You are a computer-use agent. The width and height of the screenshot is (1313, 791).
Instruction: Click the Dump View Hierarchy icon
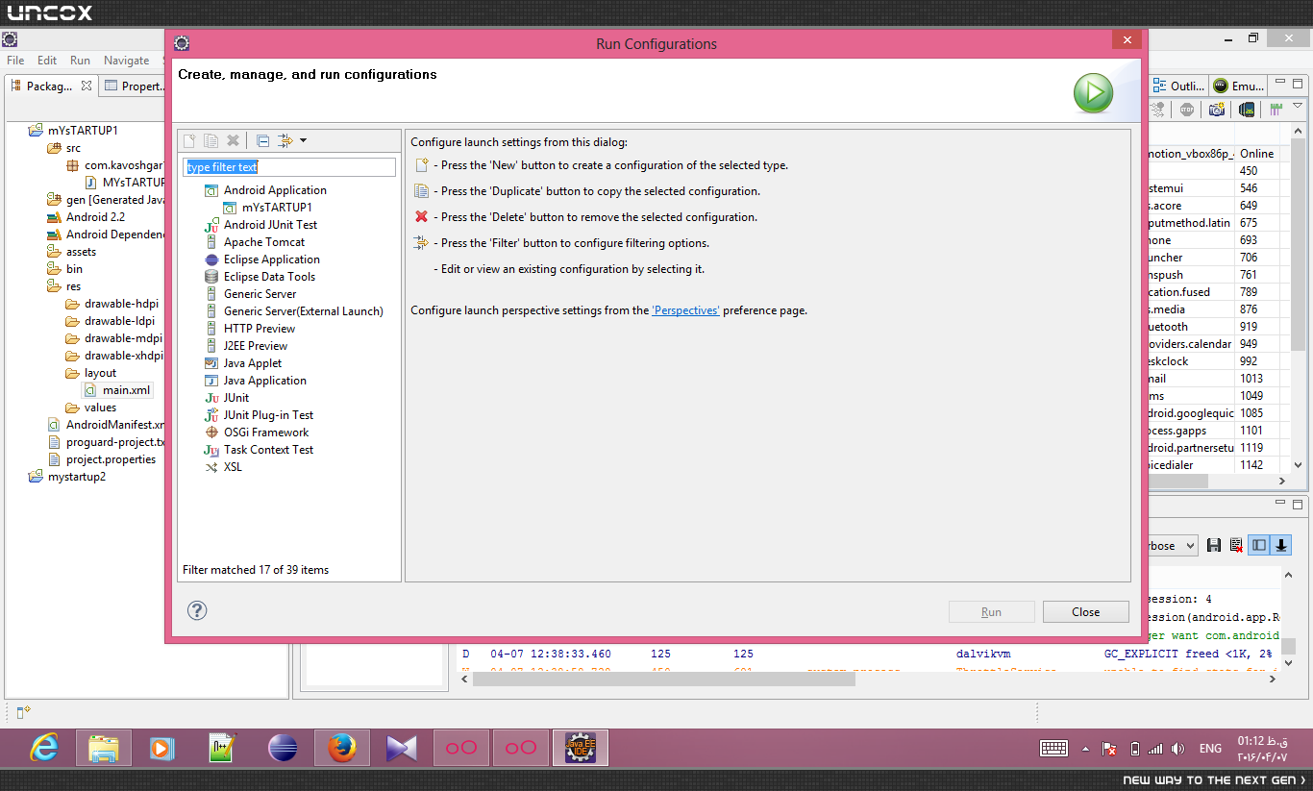tap(1247, 110)
